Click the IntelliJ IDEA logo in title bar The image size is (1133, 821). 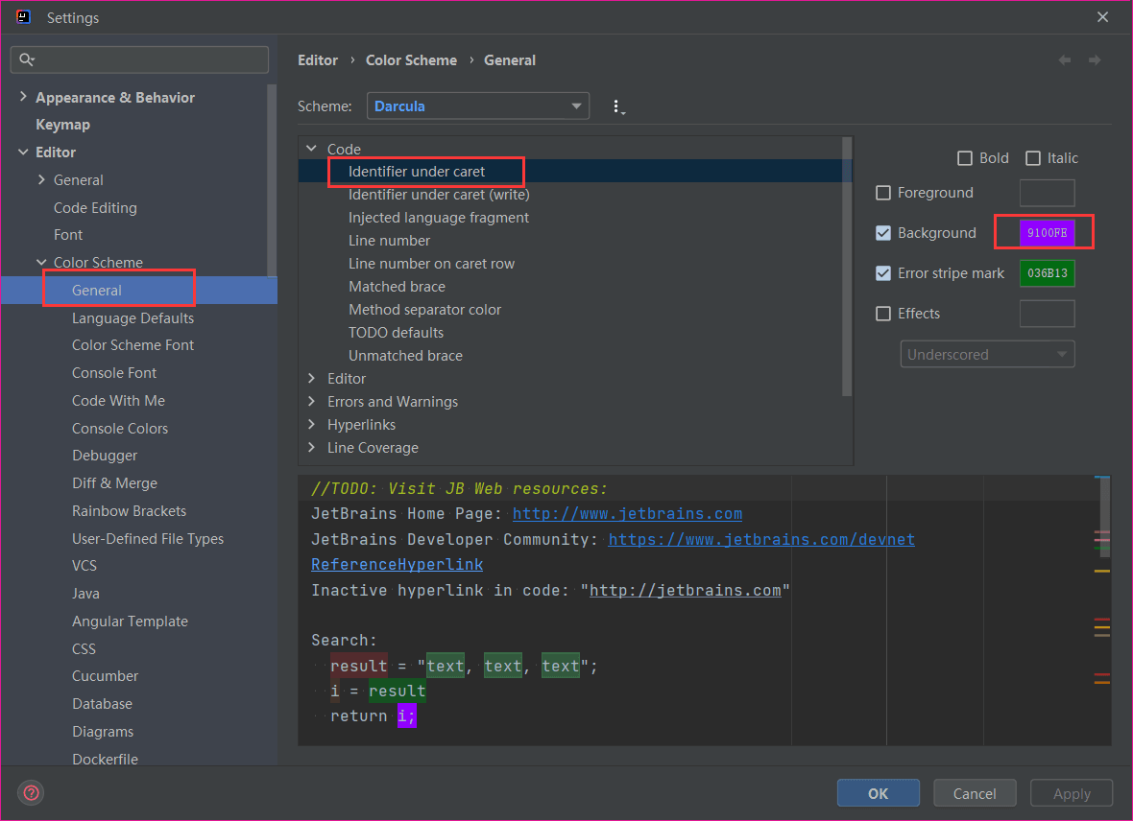(x=23, y=17)
